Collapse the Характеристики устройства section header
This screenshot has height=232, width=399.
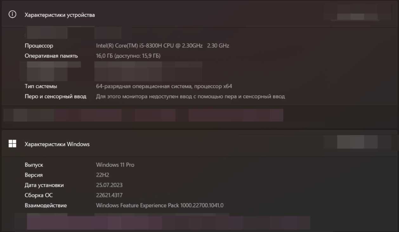[199, 15]
